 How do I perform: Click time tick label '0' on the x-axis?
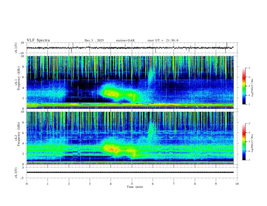(x=27, y=184)
